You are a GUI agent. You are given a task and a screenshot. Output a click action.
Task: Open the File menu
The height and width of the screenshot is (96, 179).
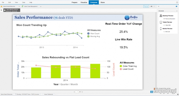click(3, 3)
